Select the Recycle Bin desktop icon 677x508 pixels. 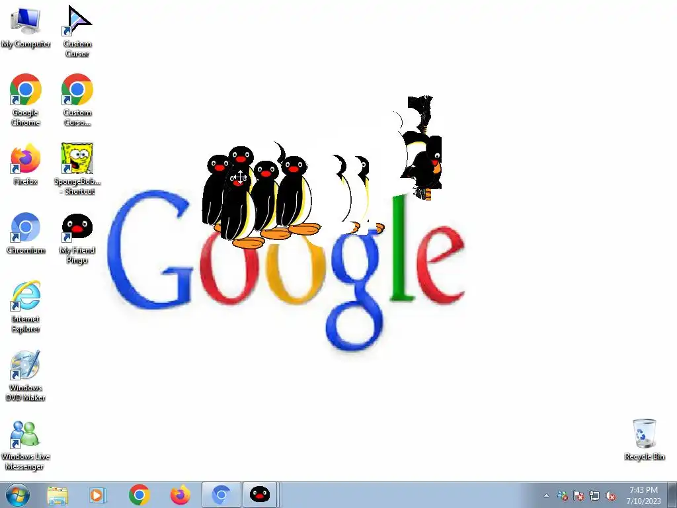pyautogui.click(x=644, y=439)
